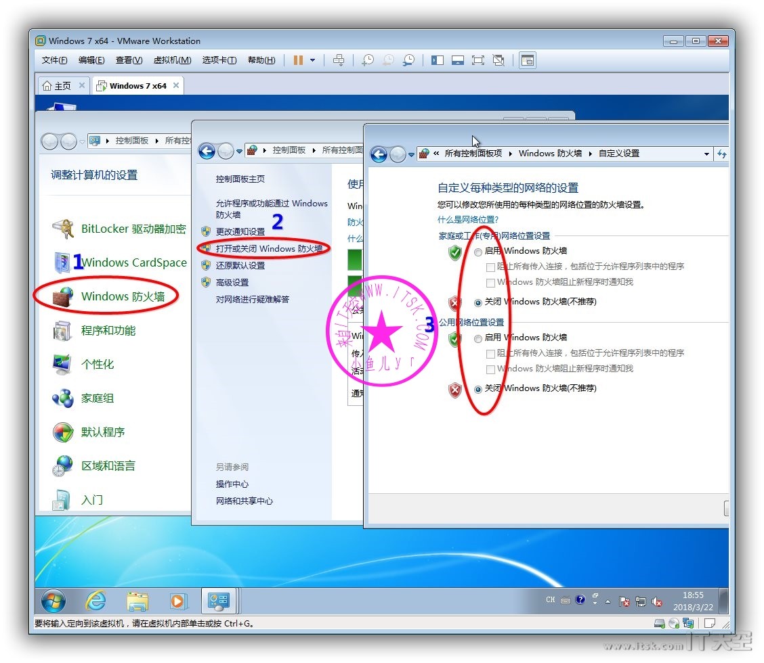Click the Windows 7 Start orb
Image resolution: width=764 pixels, height=663 pixels.
54,600
